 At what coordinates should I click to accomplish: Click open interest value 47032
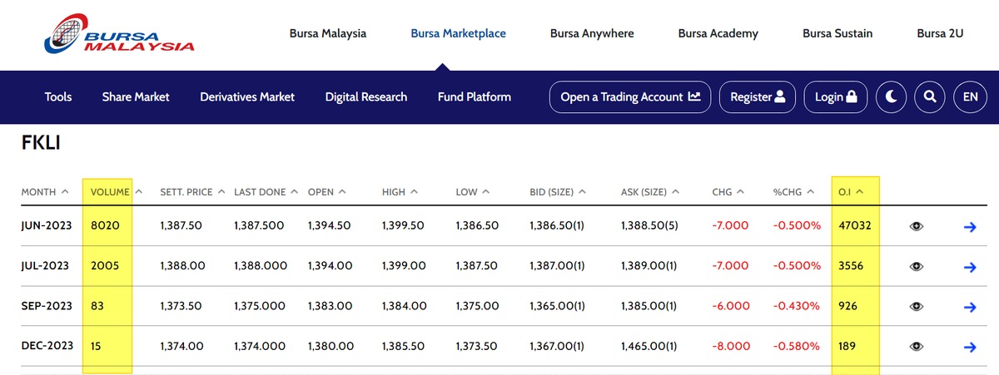tap(854, 225)
